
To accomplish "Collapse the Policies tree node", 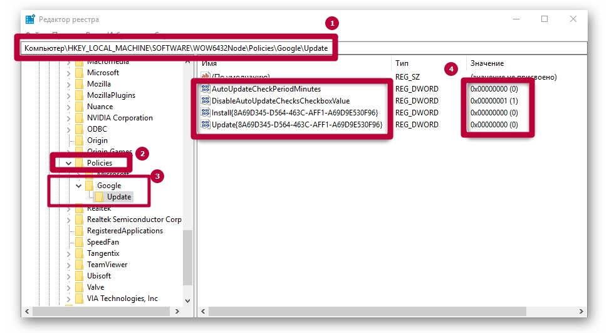I will [69, 163].
